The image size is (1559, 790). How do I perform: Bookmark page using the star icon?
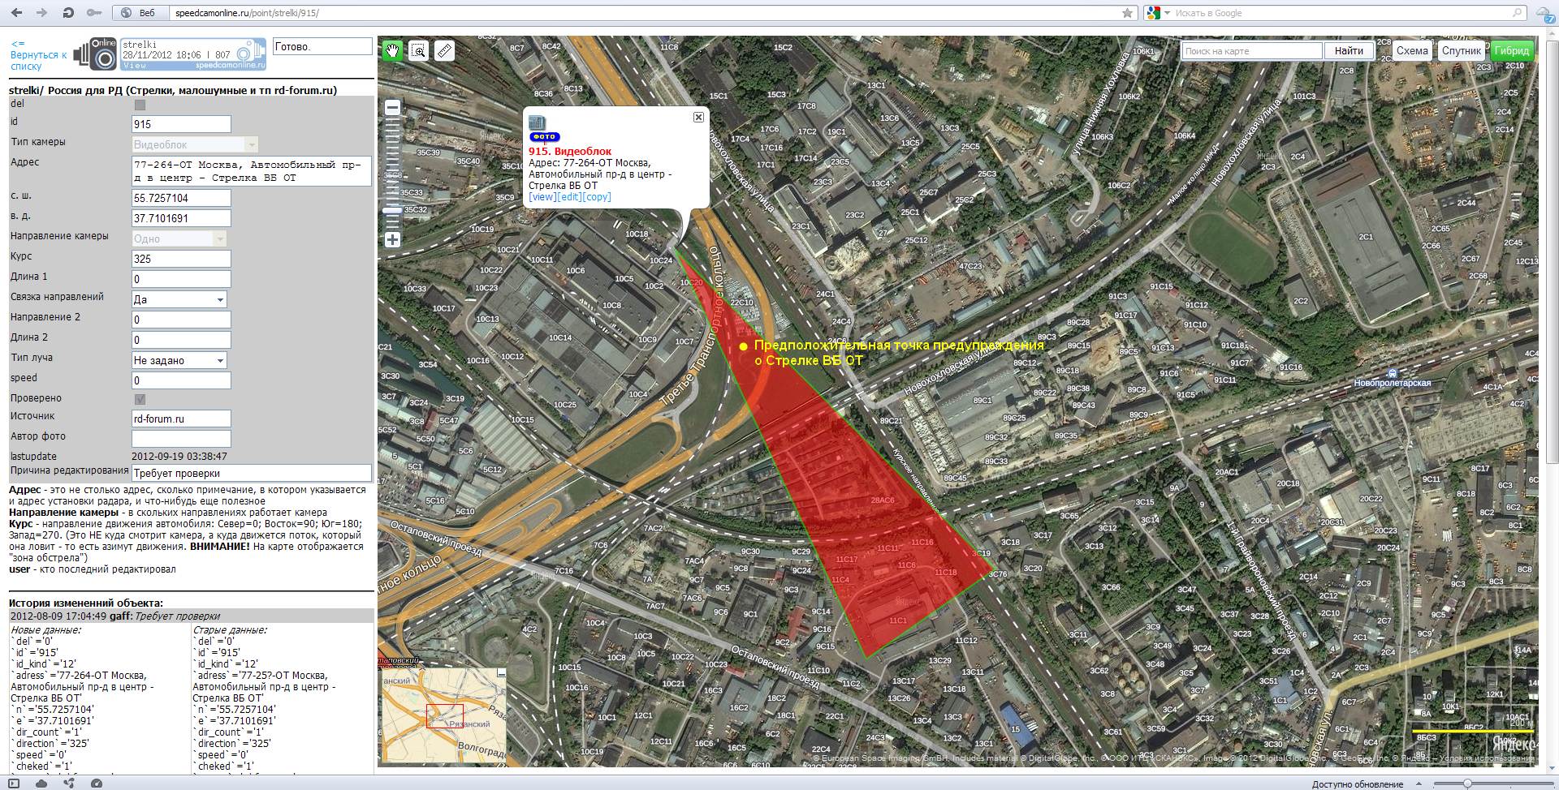pyautogui.click(x=1127, y=13)
